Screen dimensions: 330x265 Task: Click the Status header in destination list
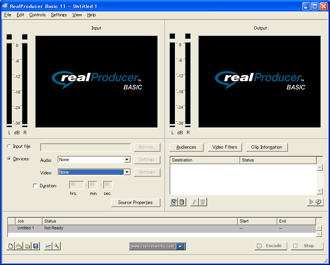[278, 160]
